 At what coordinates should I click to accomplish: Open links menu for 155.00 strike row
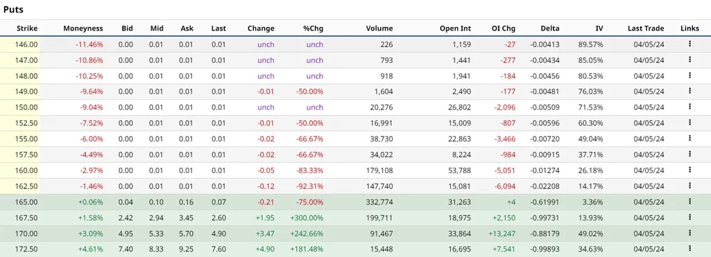pyautogui.click(x=689, y=139)
